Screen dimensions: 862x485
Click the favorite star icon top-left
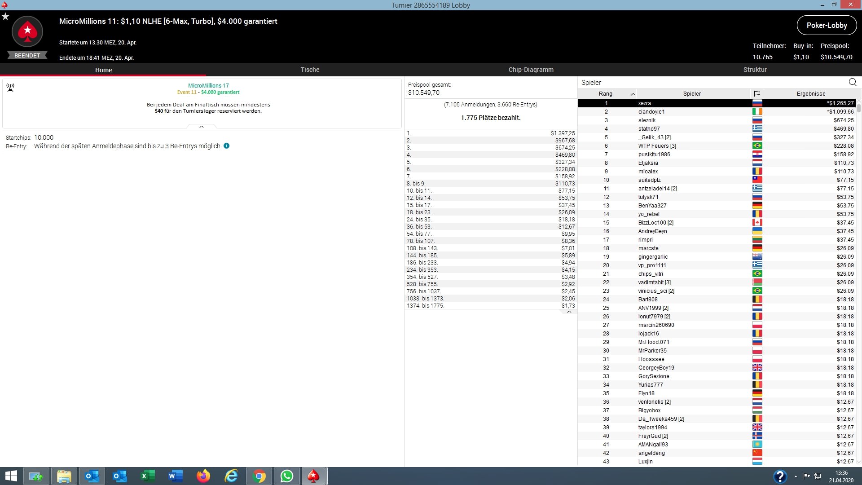tap(5, 17)
